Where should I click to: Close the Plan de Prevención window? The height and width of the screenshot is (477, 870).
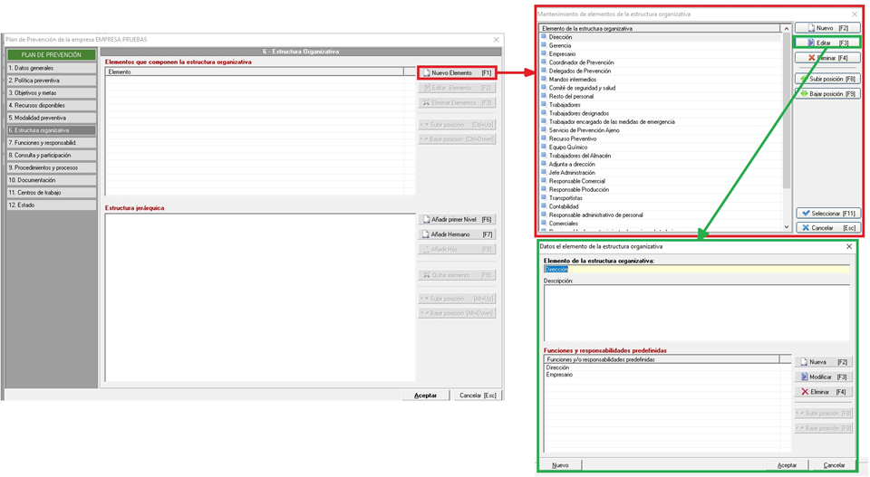[x=496, y=40]
